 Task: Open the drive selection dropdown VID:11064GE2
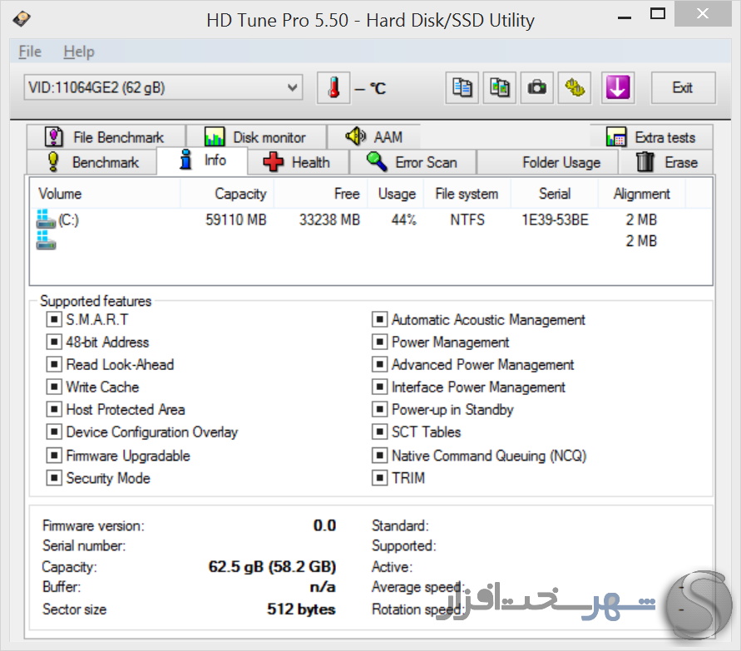164,87
